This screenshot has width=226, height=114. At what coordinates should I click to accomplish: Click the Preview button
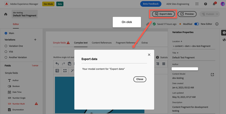tap(187, 14)
